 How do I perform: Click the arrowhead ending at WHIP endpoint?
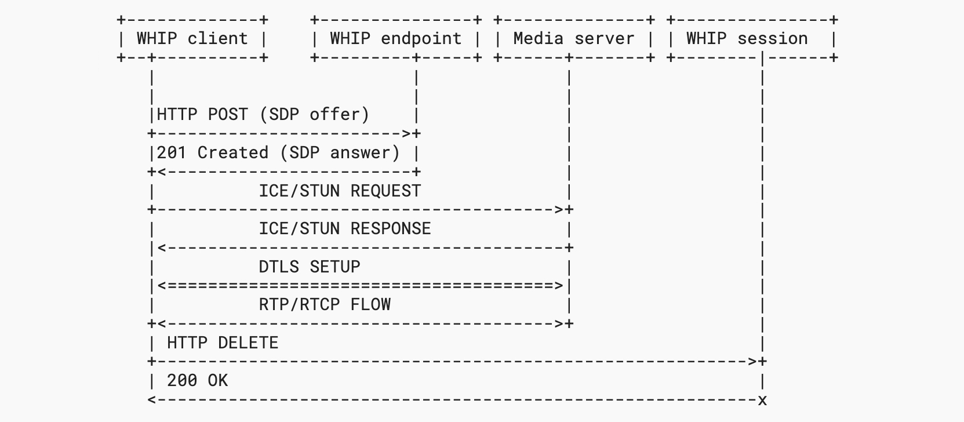click(x=407, y=134)
